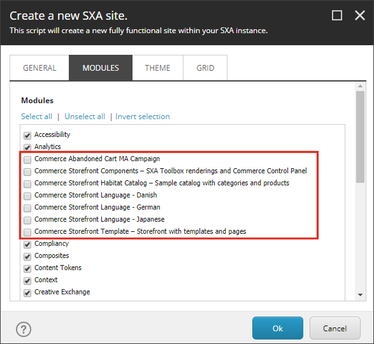This screenshot has width=374, height=344.
Task: Open the help question mark icon
Action: 24,329
